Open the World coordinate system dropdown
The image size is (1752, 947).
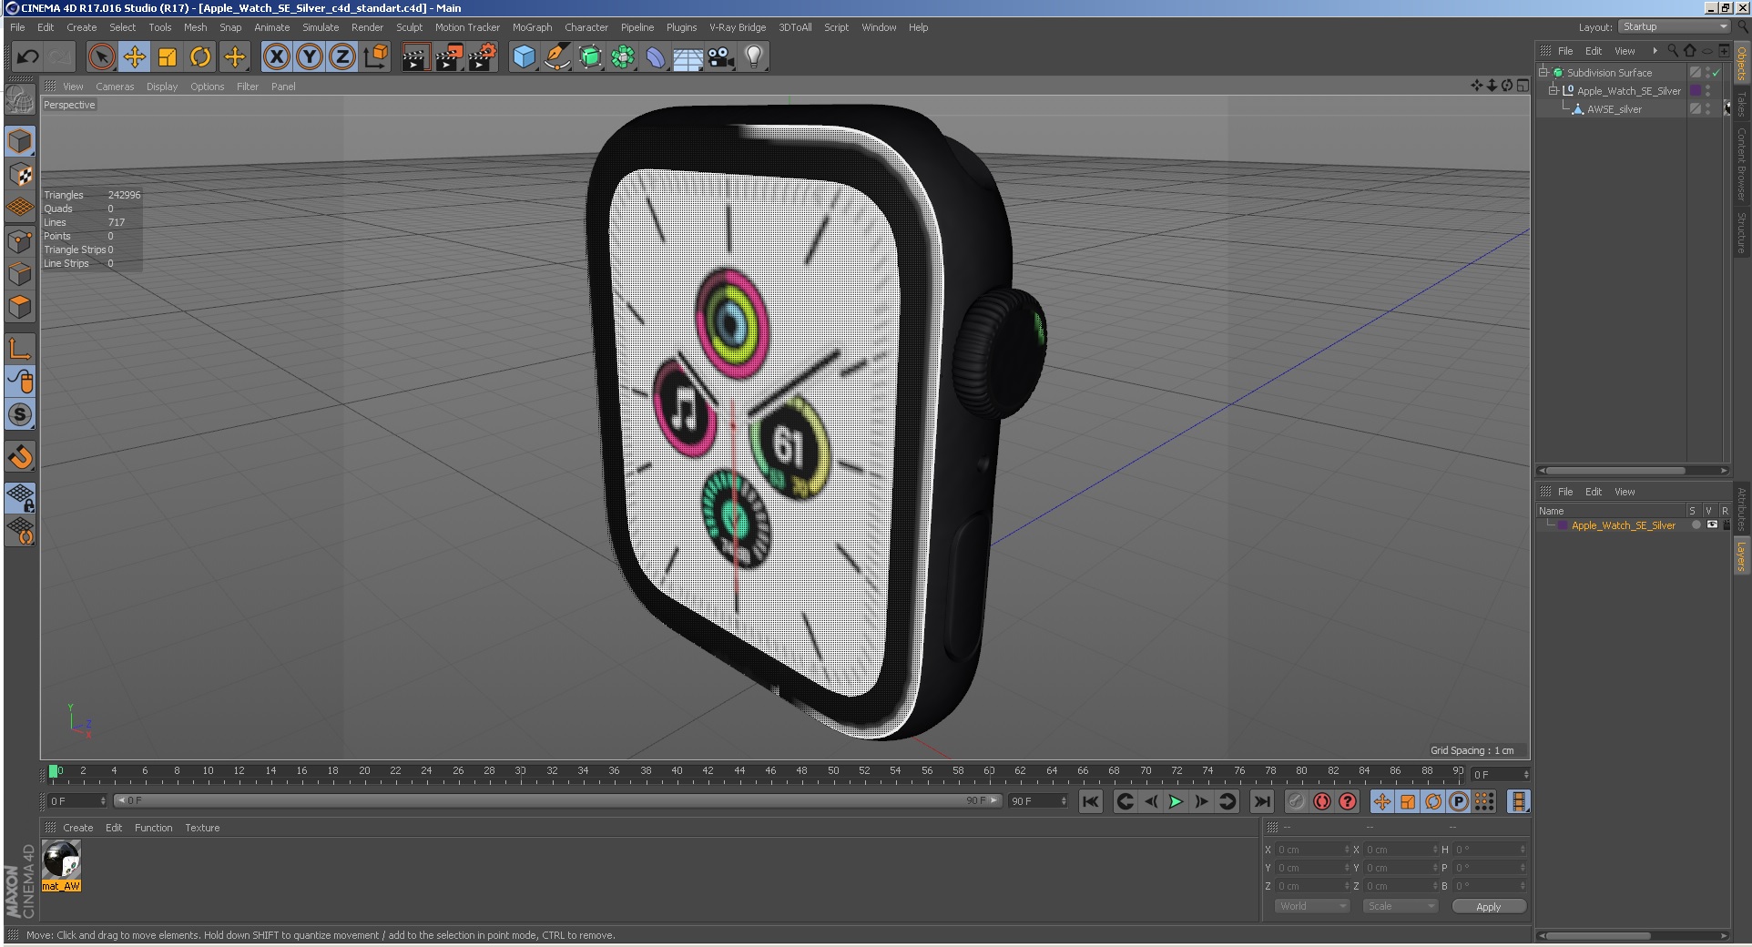[x=1311, y=906]
